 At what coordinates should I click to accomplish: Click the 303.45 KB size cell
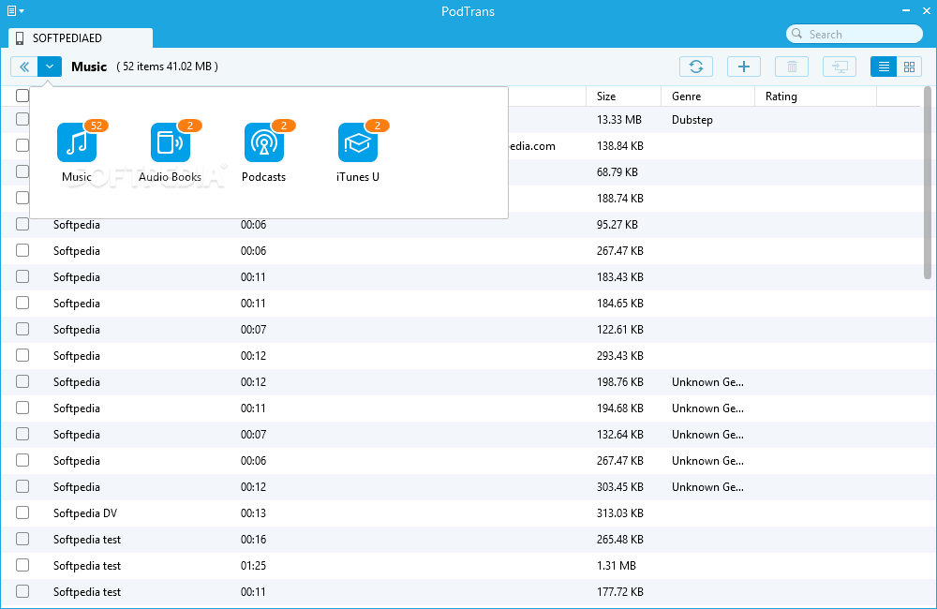pos(619,487)
